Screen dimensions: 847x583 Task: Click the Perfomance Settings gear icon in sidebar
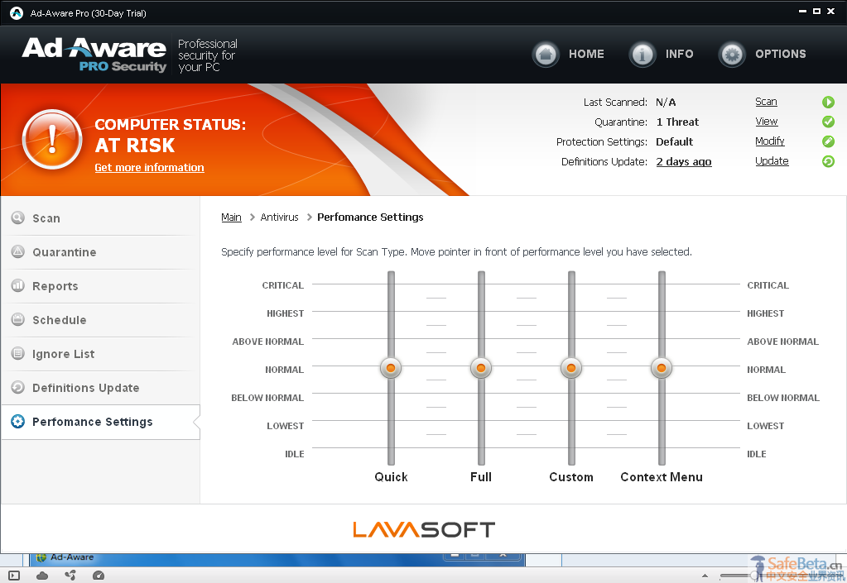[x=18, y=421]
